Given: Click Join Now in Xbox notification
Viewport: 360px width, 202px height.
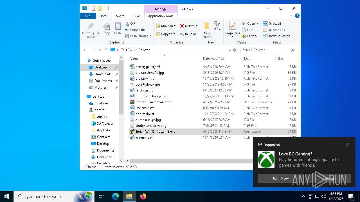Looking at the screenshot, I should tap(280, 178).
